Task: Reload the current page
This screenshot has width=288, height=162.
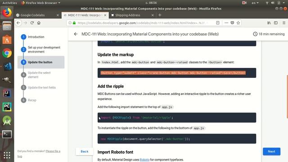Action: pyautogui.click(x=32, y=23)
